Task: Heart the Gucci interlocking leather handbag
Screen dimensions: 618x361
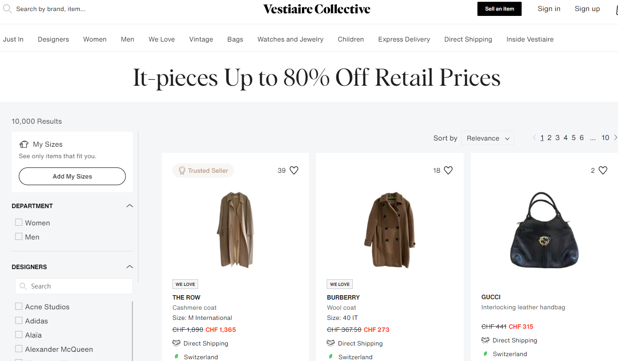Action: tap(603, 171)
